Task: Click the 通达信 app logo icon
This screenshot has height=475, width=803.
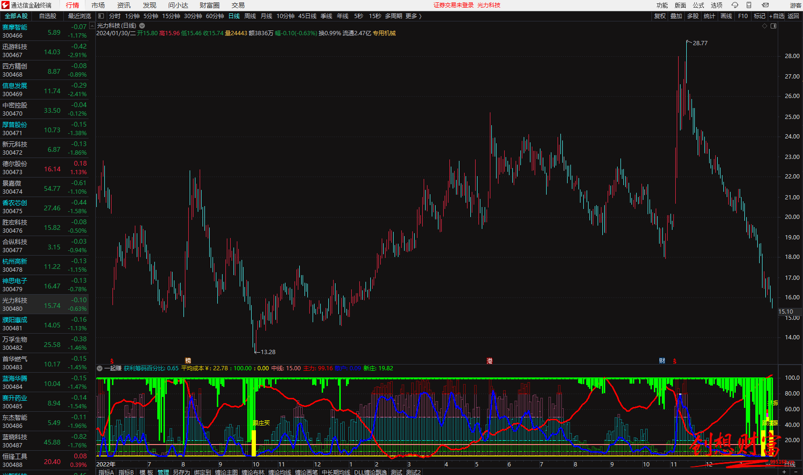Action: click(x=5, y=5)
